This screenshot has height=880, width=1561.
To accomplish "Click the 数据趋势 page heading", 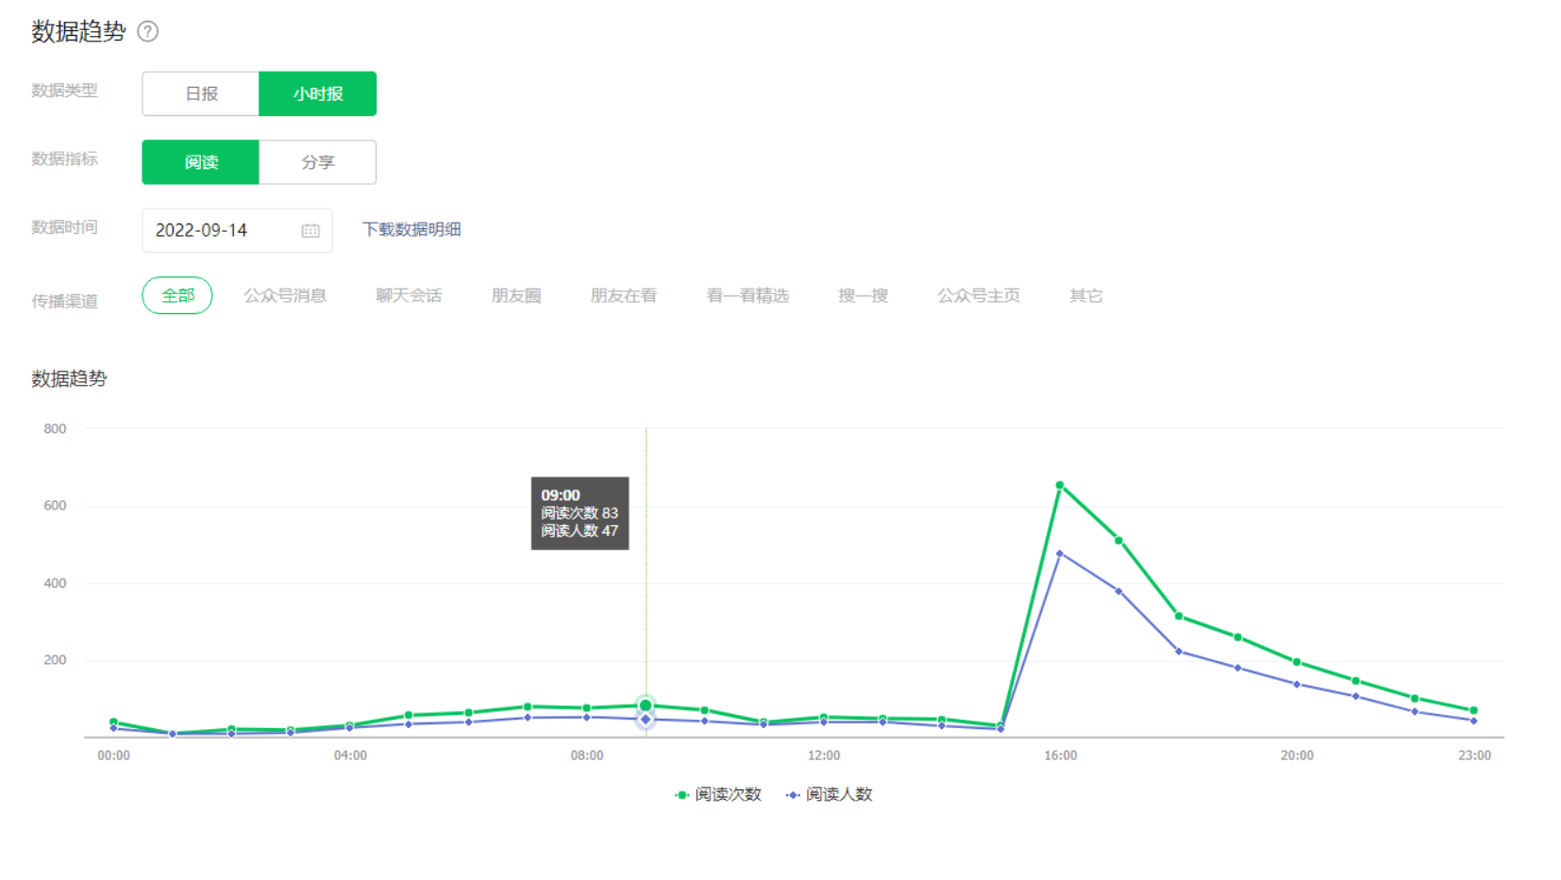I will (x=78, y=31).
